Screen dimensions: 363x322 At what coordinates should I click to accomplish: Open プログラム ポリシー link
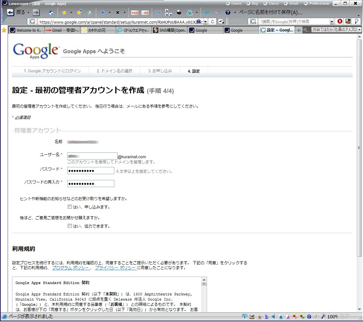pos(71,268)
